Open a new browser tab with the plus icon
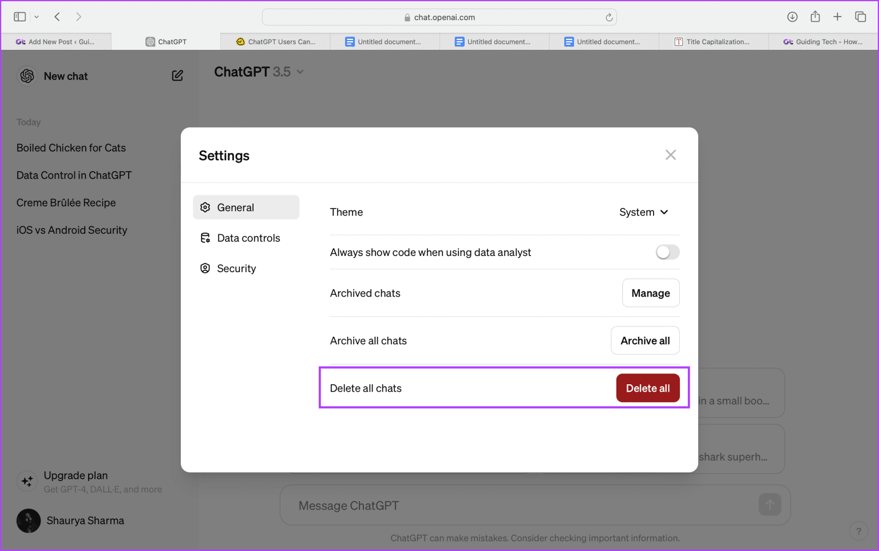This screenshot has height=551, width=879. (837, 17)
